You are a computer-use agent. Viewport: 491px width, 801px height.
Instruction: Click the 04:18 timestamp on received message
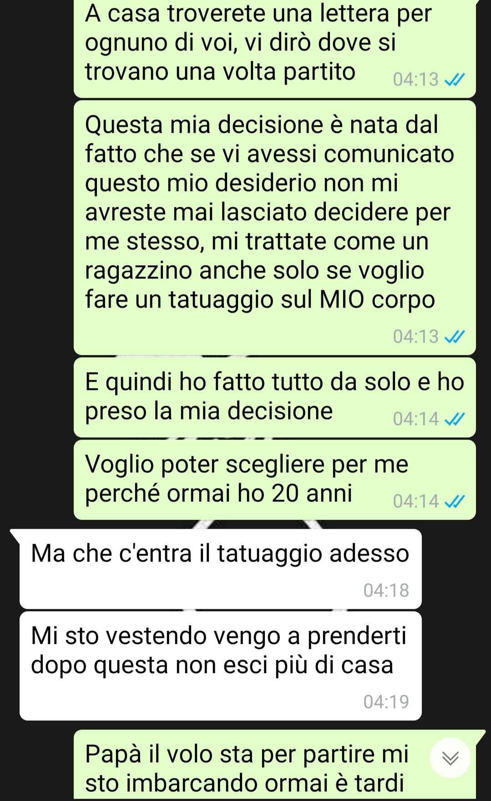pos(386,591)
